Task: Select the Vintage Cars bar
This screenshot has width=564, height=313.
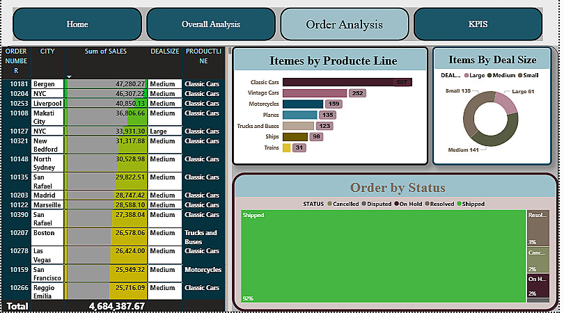Action: point(315,93)
